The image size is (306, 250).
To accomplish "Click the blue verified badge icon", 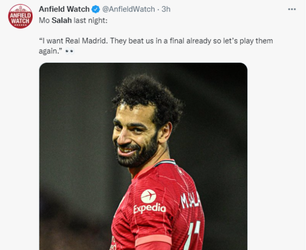I will click(x=95, y=9).
